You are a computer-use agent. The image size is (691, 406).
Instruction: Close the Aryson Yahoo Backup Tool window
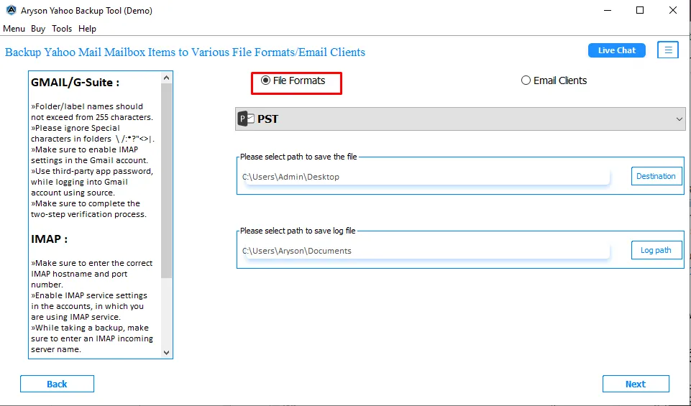point(672,10)
